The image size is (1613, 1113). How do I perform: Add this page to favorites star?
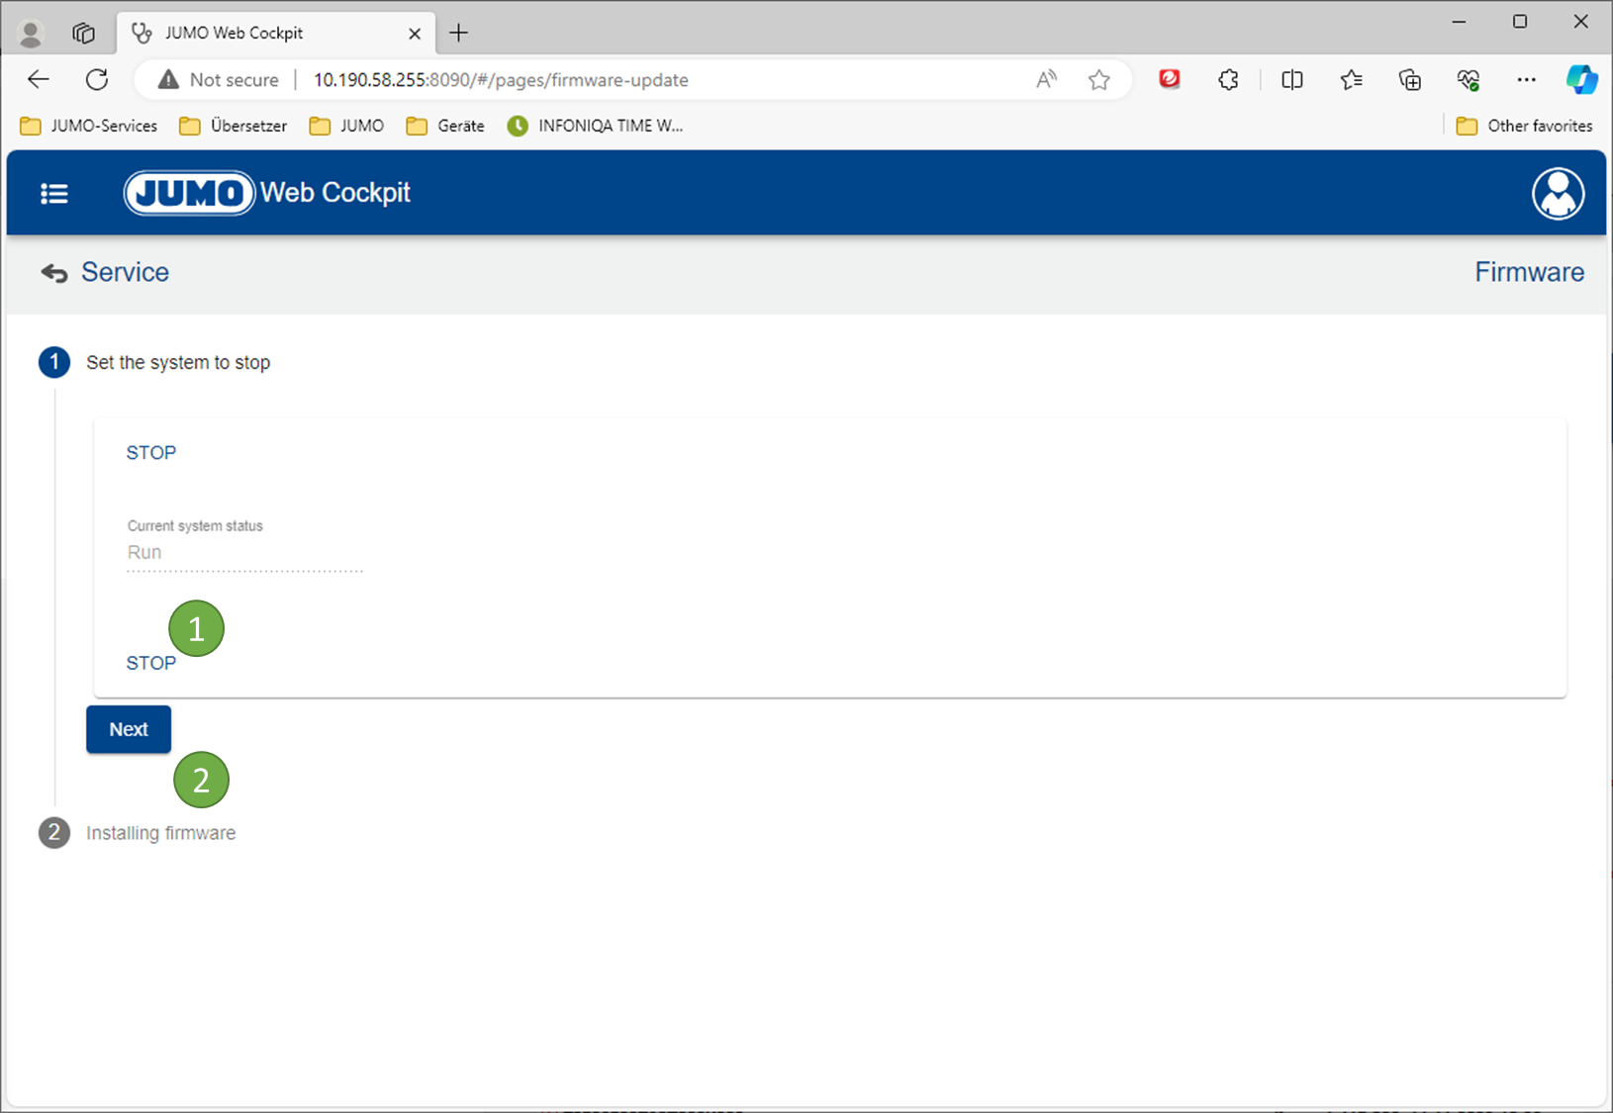(x=1098, y=80)
